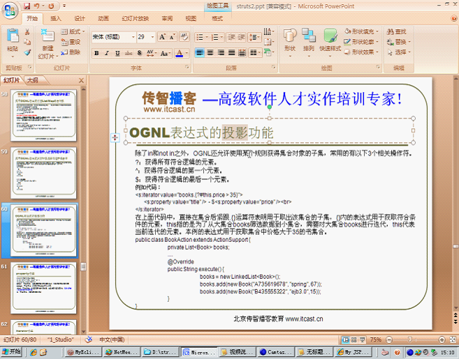Copy selection using the copy icon
Screen dimensions: 459x359
click(27, 42)
